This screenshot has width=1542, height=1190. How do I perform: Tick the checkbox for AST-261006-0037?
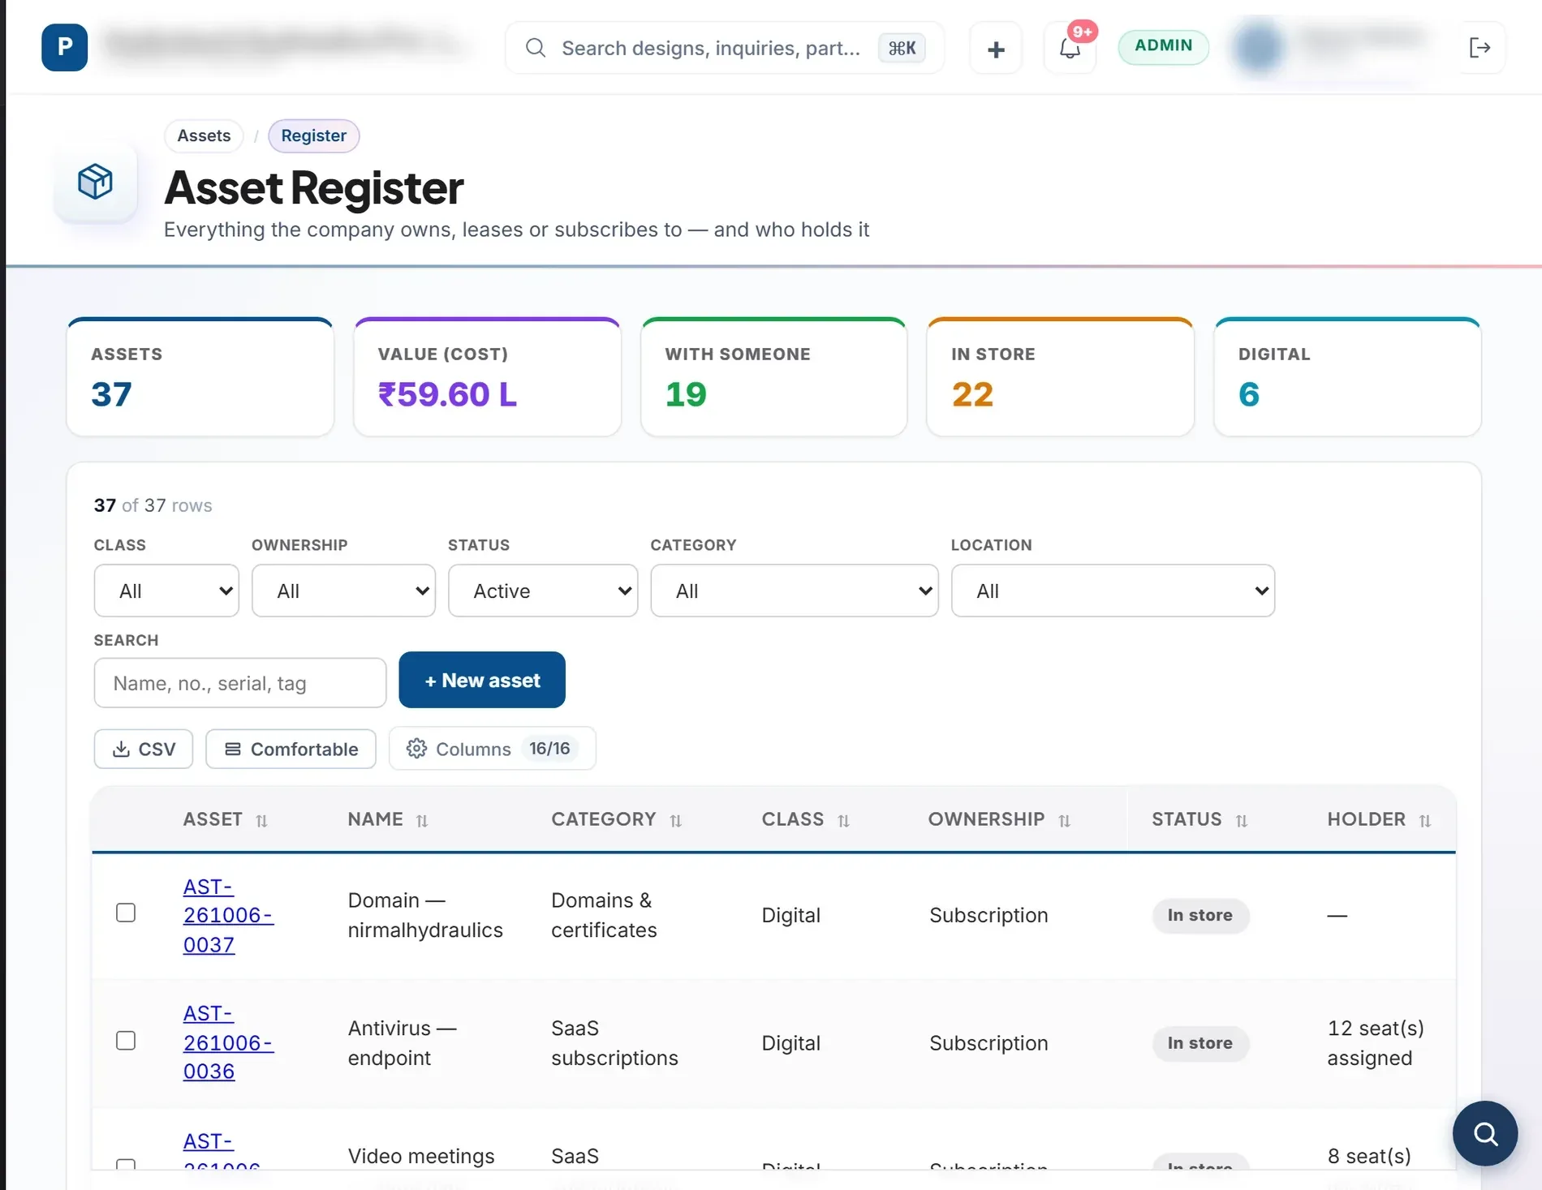click(x=126, y=913)
